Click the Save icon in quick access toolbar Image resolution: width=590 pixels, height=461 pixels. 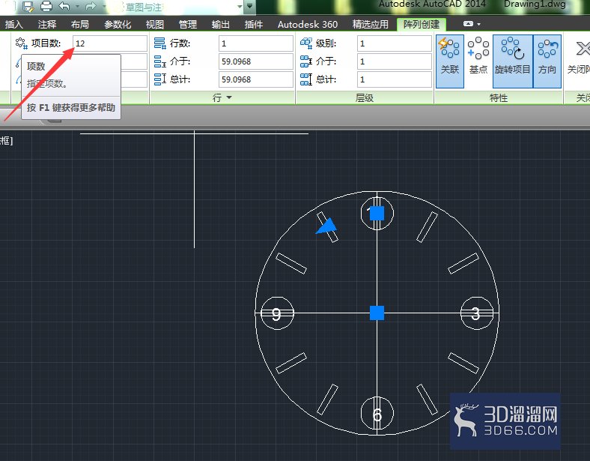click(x=28, y=6)
